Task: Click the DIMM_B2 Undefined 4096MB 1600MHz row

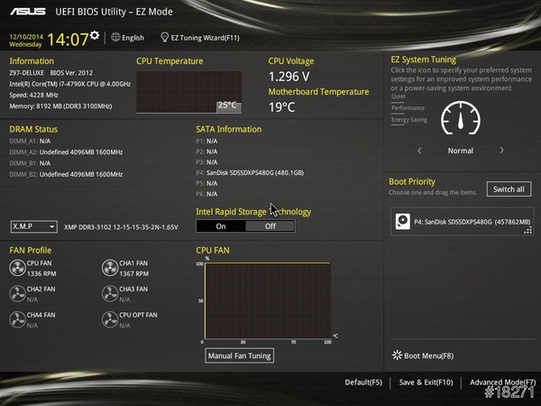Action: pos(66,174)
